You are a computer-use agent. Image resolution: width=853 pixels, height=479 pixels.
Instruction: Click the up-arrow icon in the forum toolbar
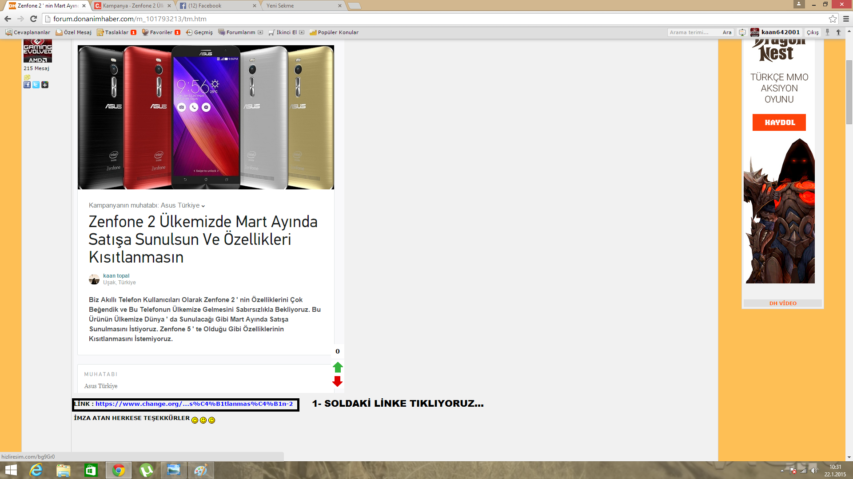click(x=838, y=32)
